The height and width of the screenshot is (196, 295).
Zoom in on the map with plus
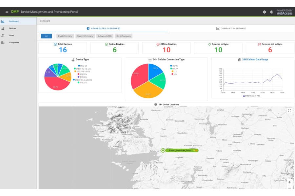(290, 182)
